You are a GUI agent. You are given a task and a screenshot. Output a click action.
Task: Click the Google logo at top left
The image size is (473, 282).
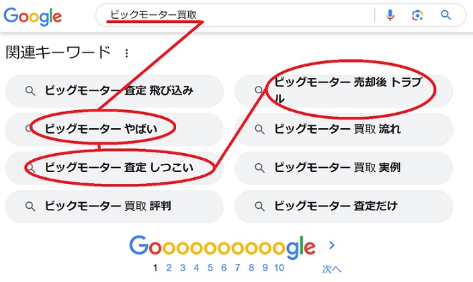coord(32,16)
